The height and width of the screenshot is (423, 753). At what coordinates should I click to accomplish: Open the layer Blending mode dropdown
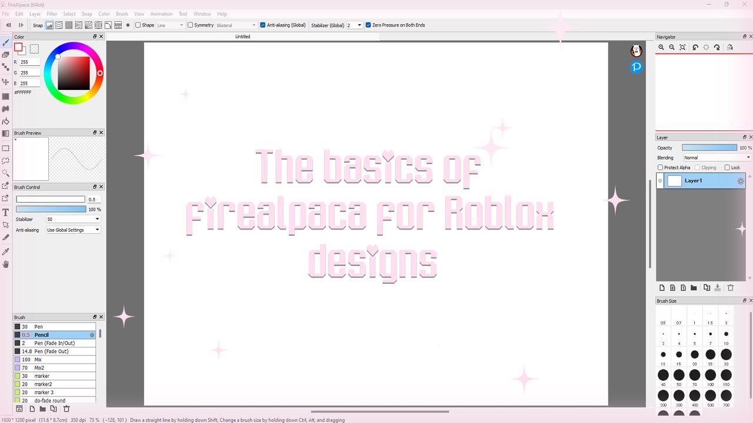[x=717, y=157]
